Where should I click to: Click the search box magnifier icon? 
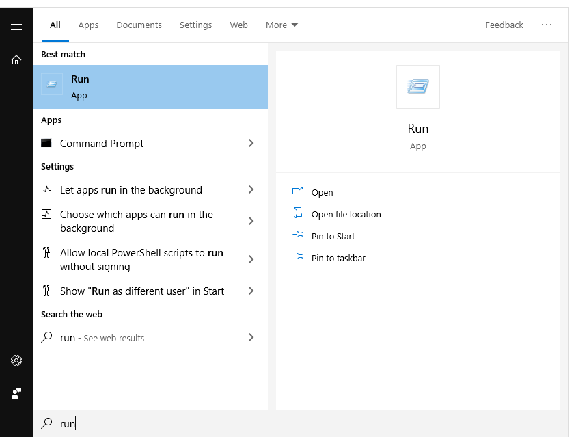coord(46,423)
